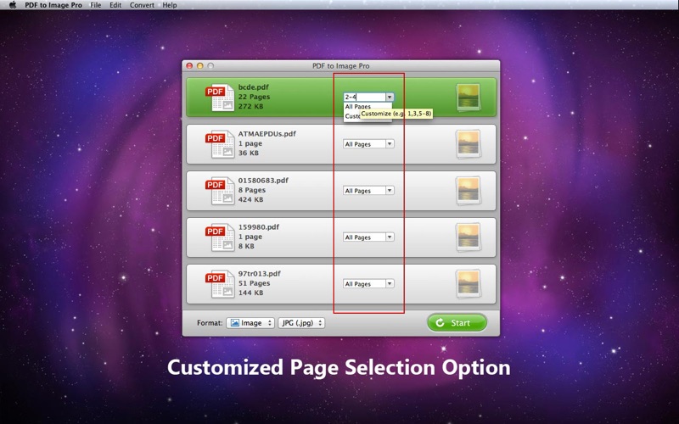Click the page range field showing 2-4
Image resolution: width=679 pixels, height=424 pixels.
tap(363, 98)
